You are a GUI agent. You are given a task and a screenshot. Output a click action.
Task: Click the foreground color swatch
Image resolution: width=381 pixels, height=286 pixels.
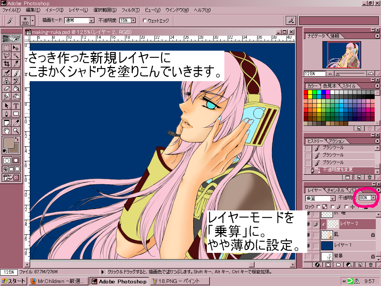[9, 143]
